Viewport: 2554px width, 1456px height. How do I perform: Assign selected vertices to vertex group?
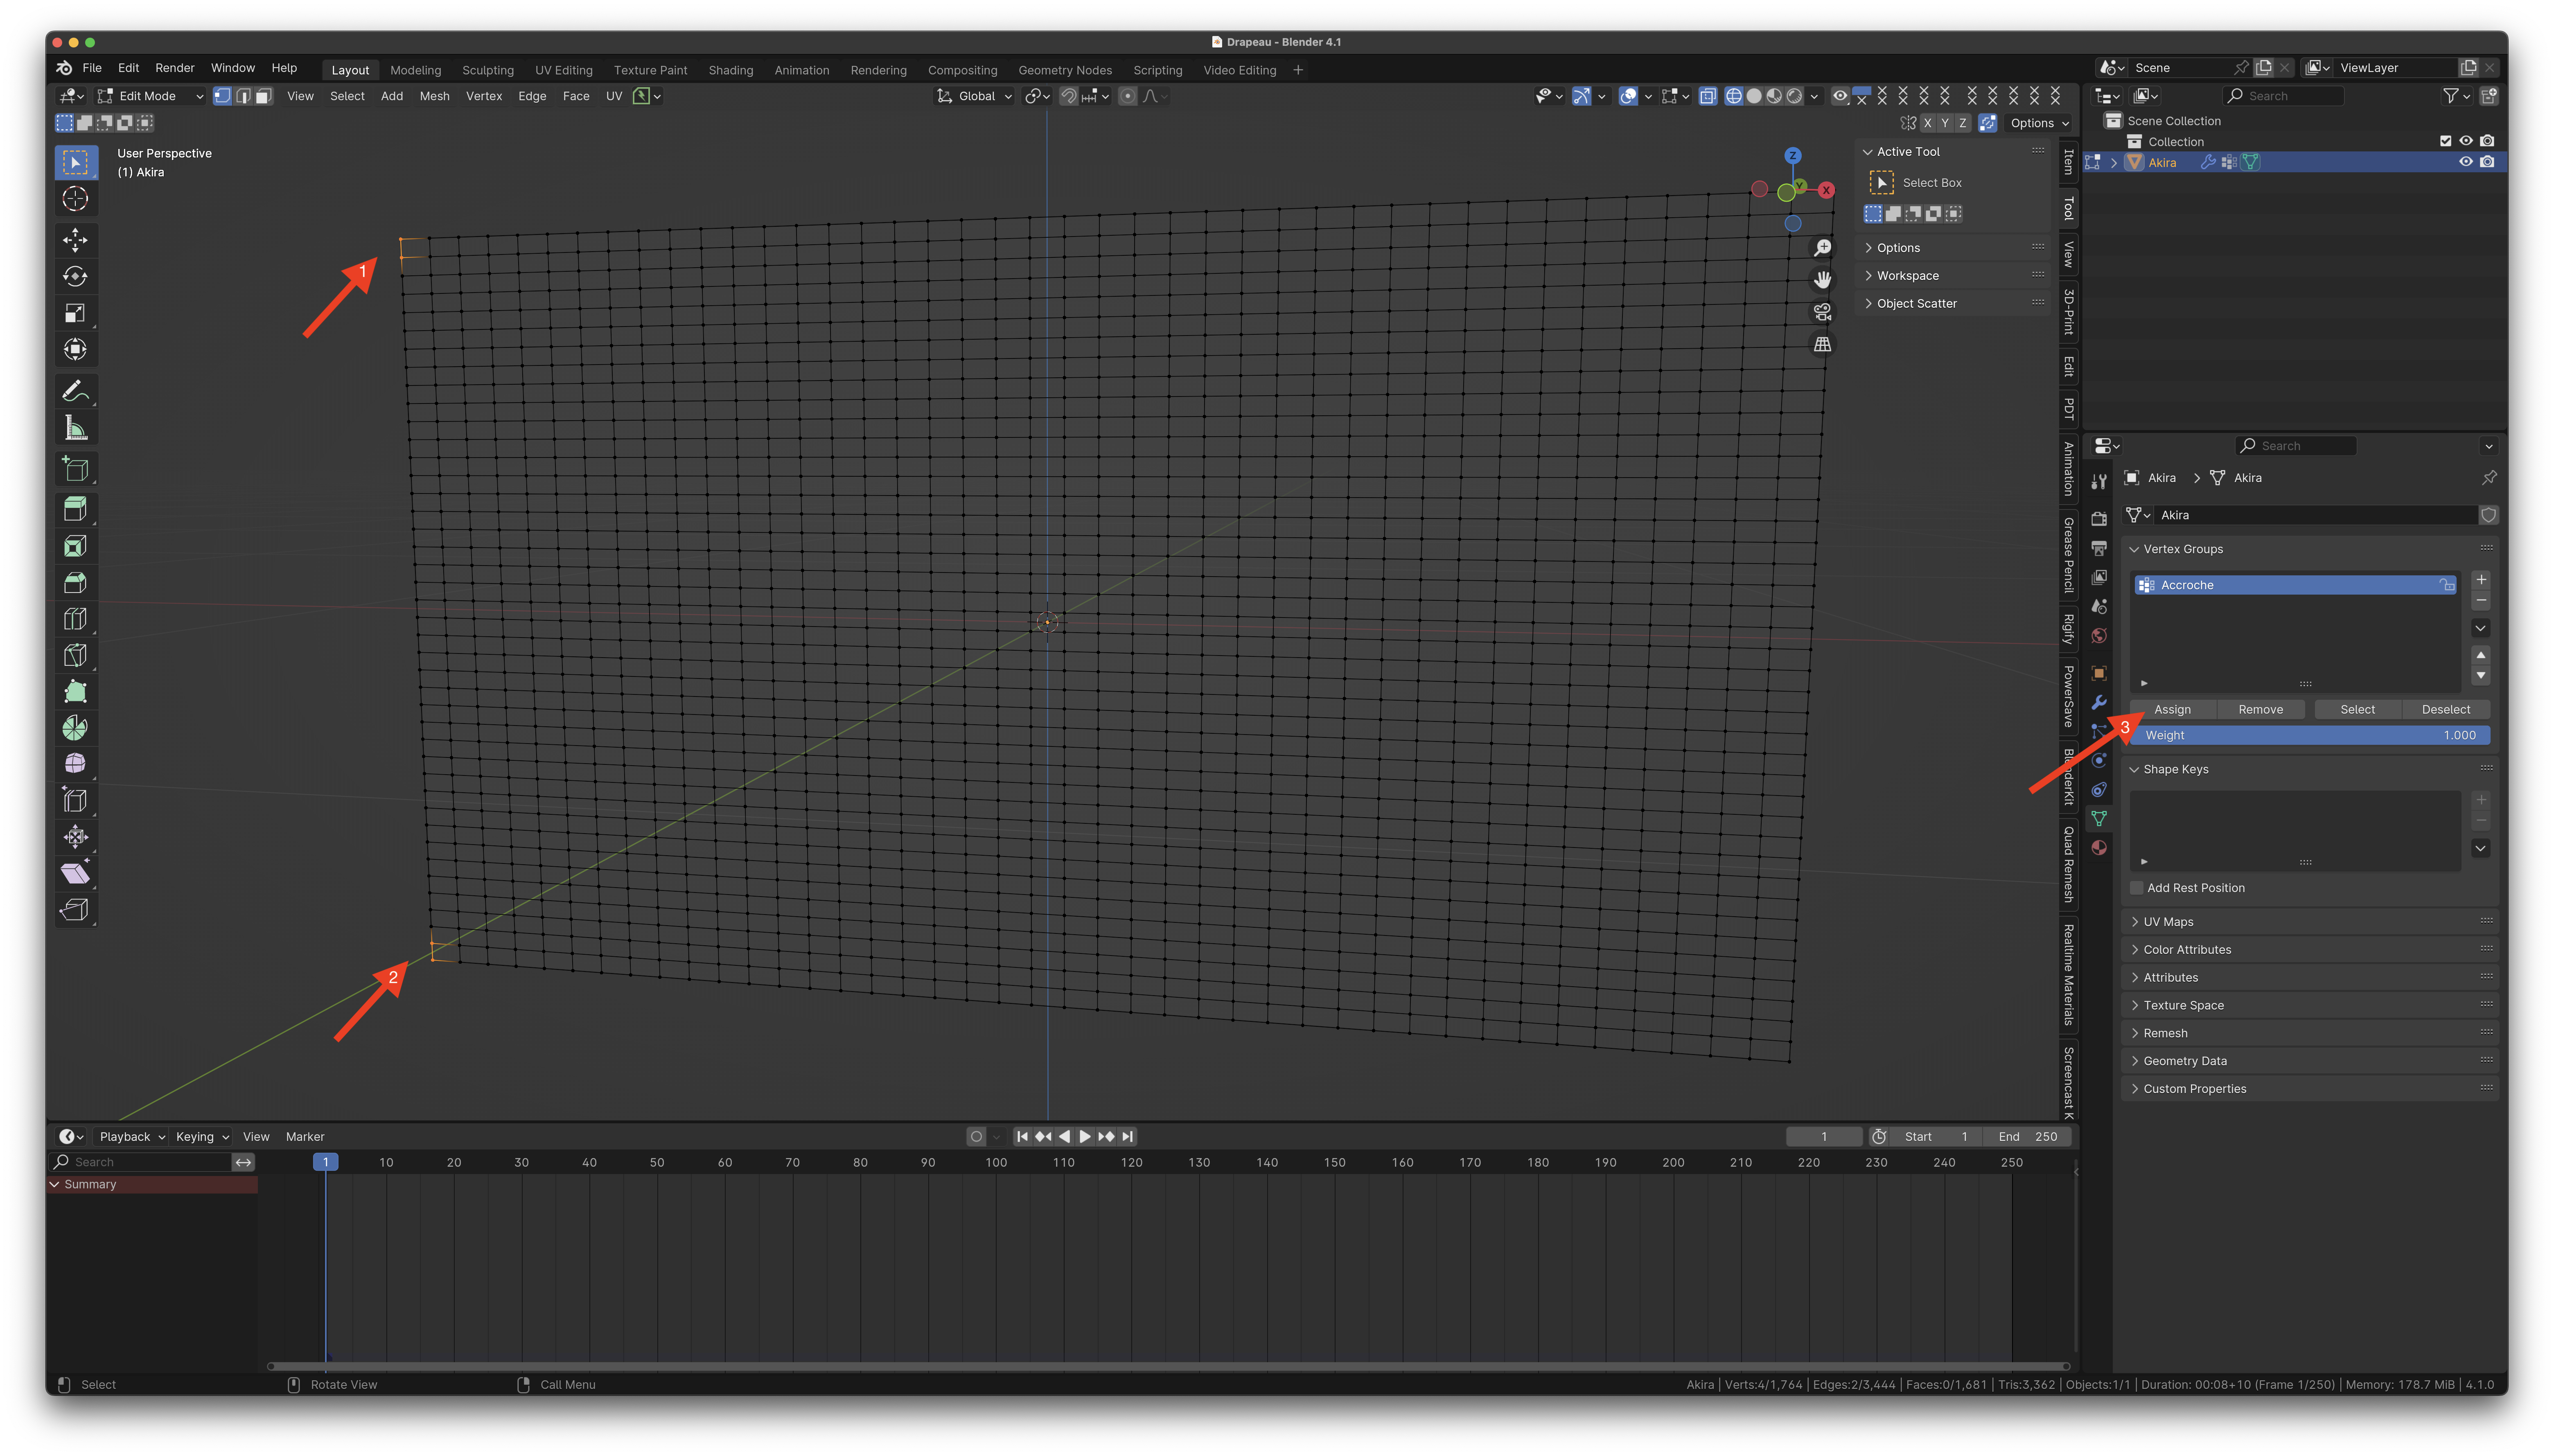point(2172,710)
